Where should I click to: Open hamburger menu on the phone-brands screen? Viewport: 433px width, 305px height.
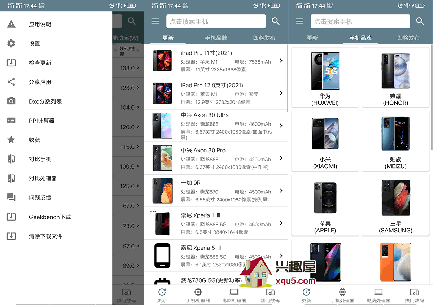point(299,21)
